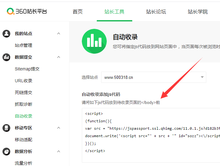Viewport: 220px width, 166px height.
Task: Click the opening <script> code line
Action: [x=94, y=114]
